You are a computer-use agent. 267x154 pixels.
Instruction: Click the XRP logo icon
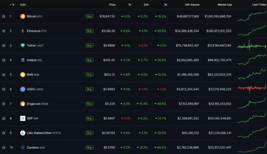coord(23,118)
